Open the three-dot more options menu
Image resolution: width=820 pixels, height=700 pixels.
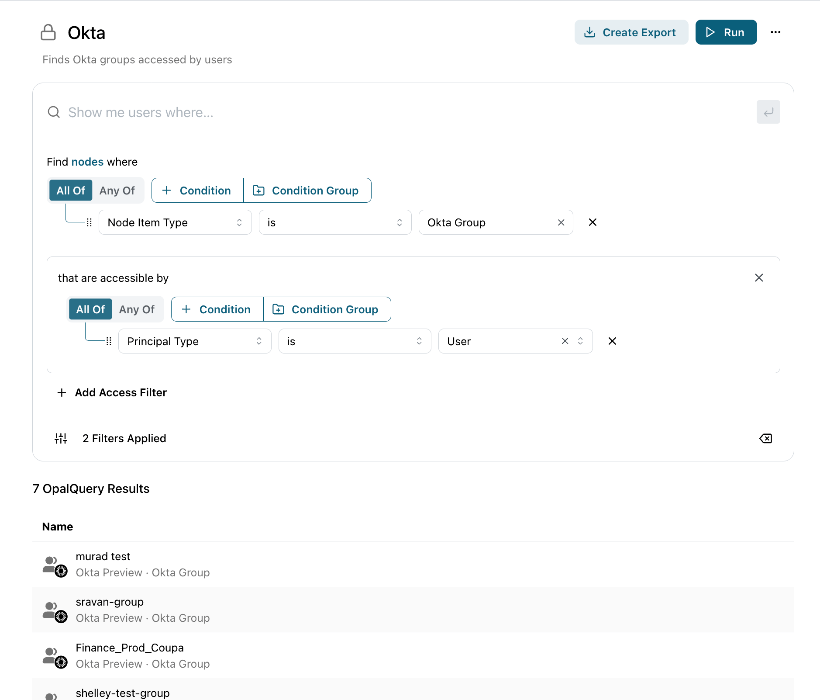pyautogui.click(x=775, y=32)
